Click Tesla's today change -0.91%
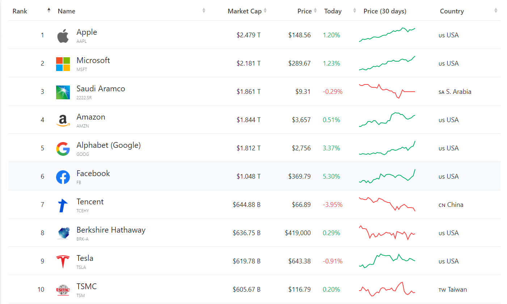 pos(333,261)
